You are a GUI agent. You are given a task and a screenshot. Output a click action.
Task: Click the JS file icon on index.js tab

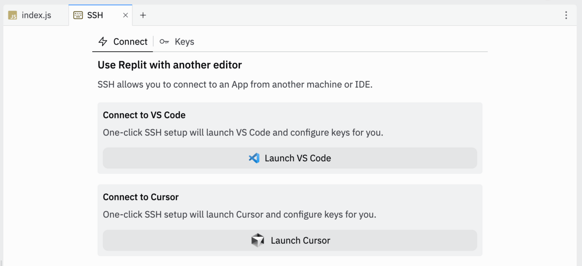[13, 15]
